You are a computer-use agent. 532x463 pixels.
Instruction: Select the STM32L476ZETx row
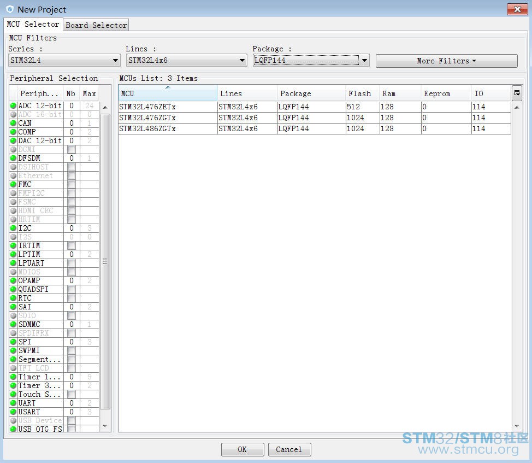click(315, 107)
